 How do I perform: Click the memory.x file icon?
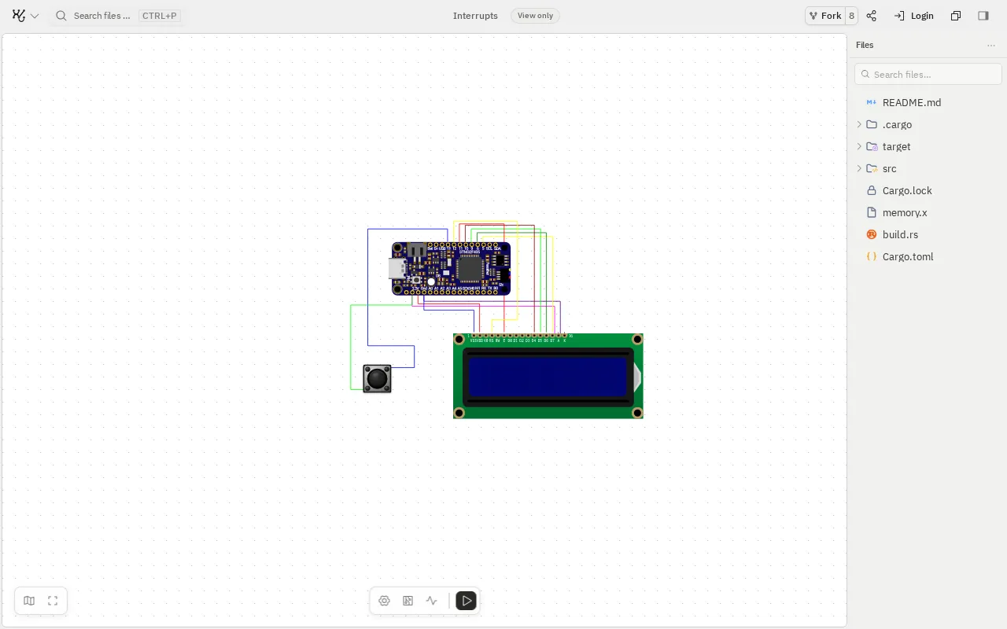click(872, 212)
